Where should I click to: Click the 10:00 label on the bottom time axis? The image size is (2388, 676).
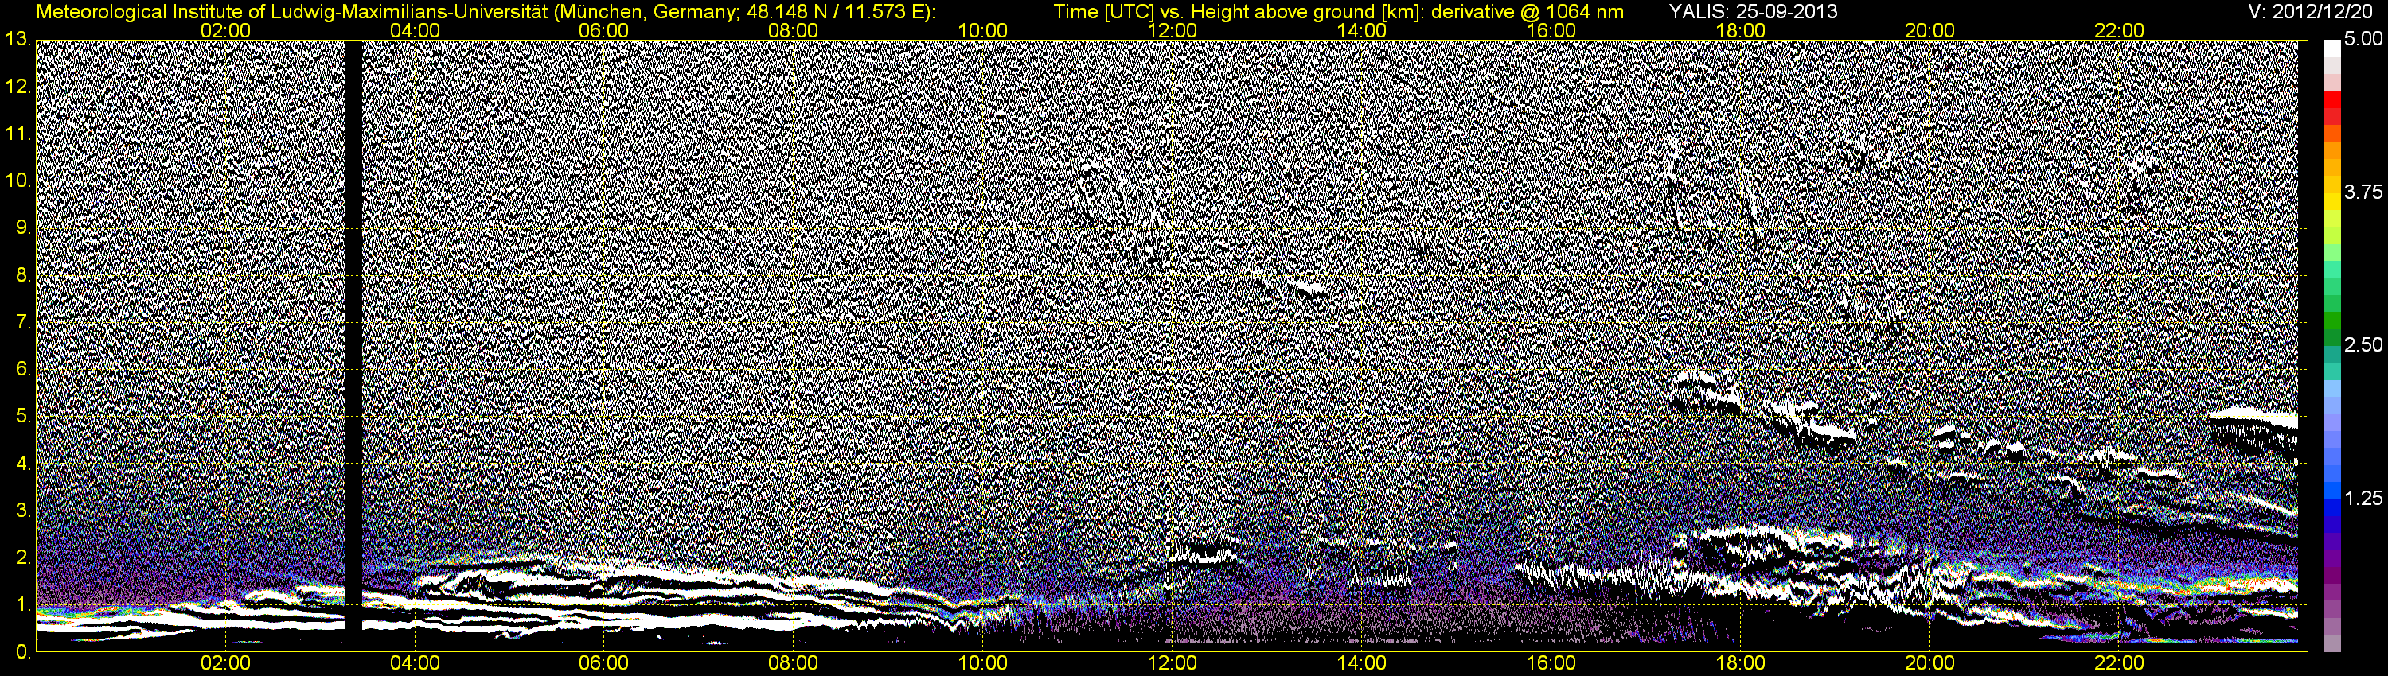point(982,663)
